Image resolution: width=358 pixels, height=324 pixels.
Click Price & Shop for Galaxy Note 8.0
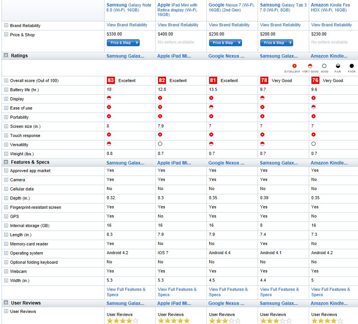coord(123,43)
